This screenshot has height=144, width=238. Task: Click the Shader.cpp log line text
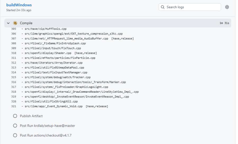pos(48,53)
